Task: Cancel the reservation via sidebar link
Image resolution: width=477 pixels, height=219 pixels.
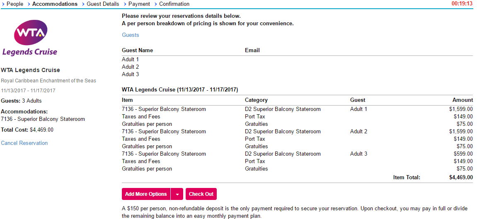Action: 24,143
